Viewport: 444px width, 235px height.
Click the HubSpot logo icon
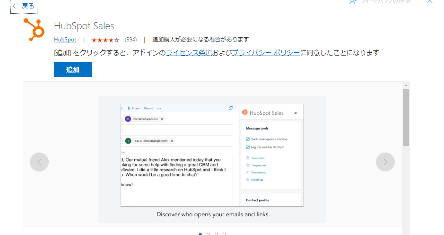tap(34, 30)
